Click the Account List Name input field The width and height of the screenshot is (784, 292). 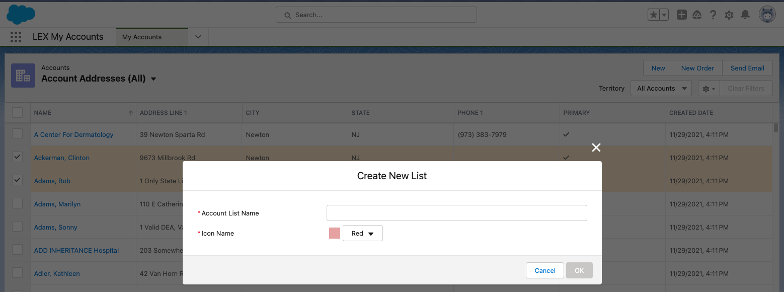pyautogui.click(x=456, y=213)
